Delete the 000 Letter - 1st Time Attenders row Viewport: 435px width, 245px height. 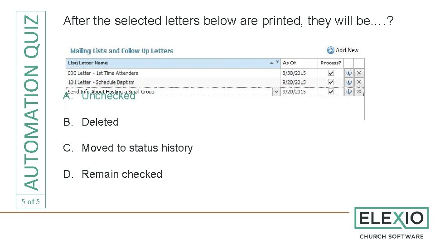359,73
